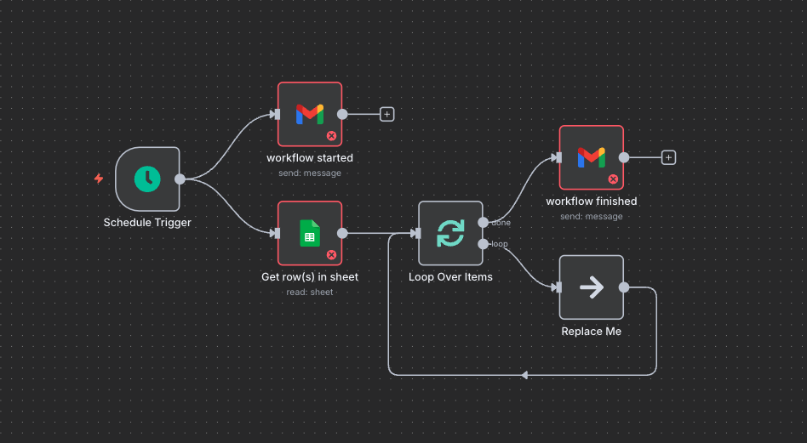Click the red lightning trigger icon
Screen dimensions: 807x443
(x=98, y=179)
